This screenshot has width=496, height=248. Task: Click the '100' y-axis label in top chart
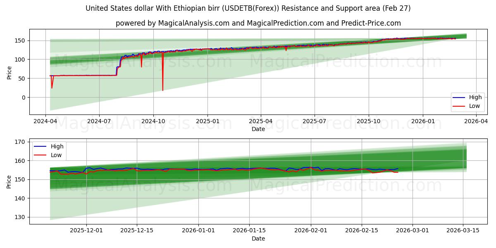[20, 60]
